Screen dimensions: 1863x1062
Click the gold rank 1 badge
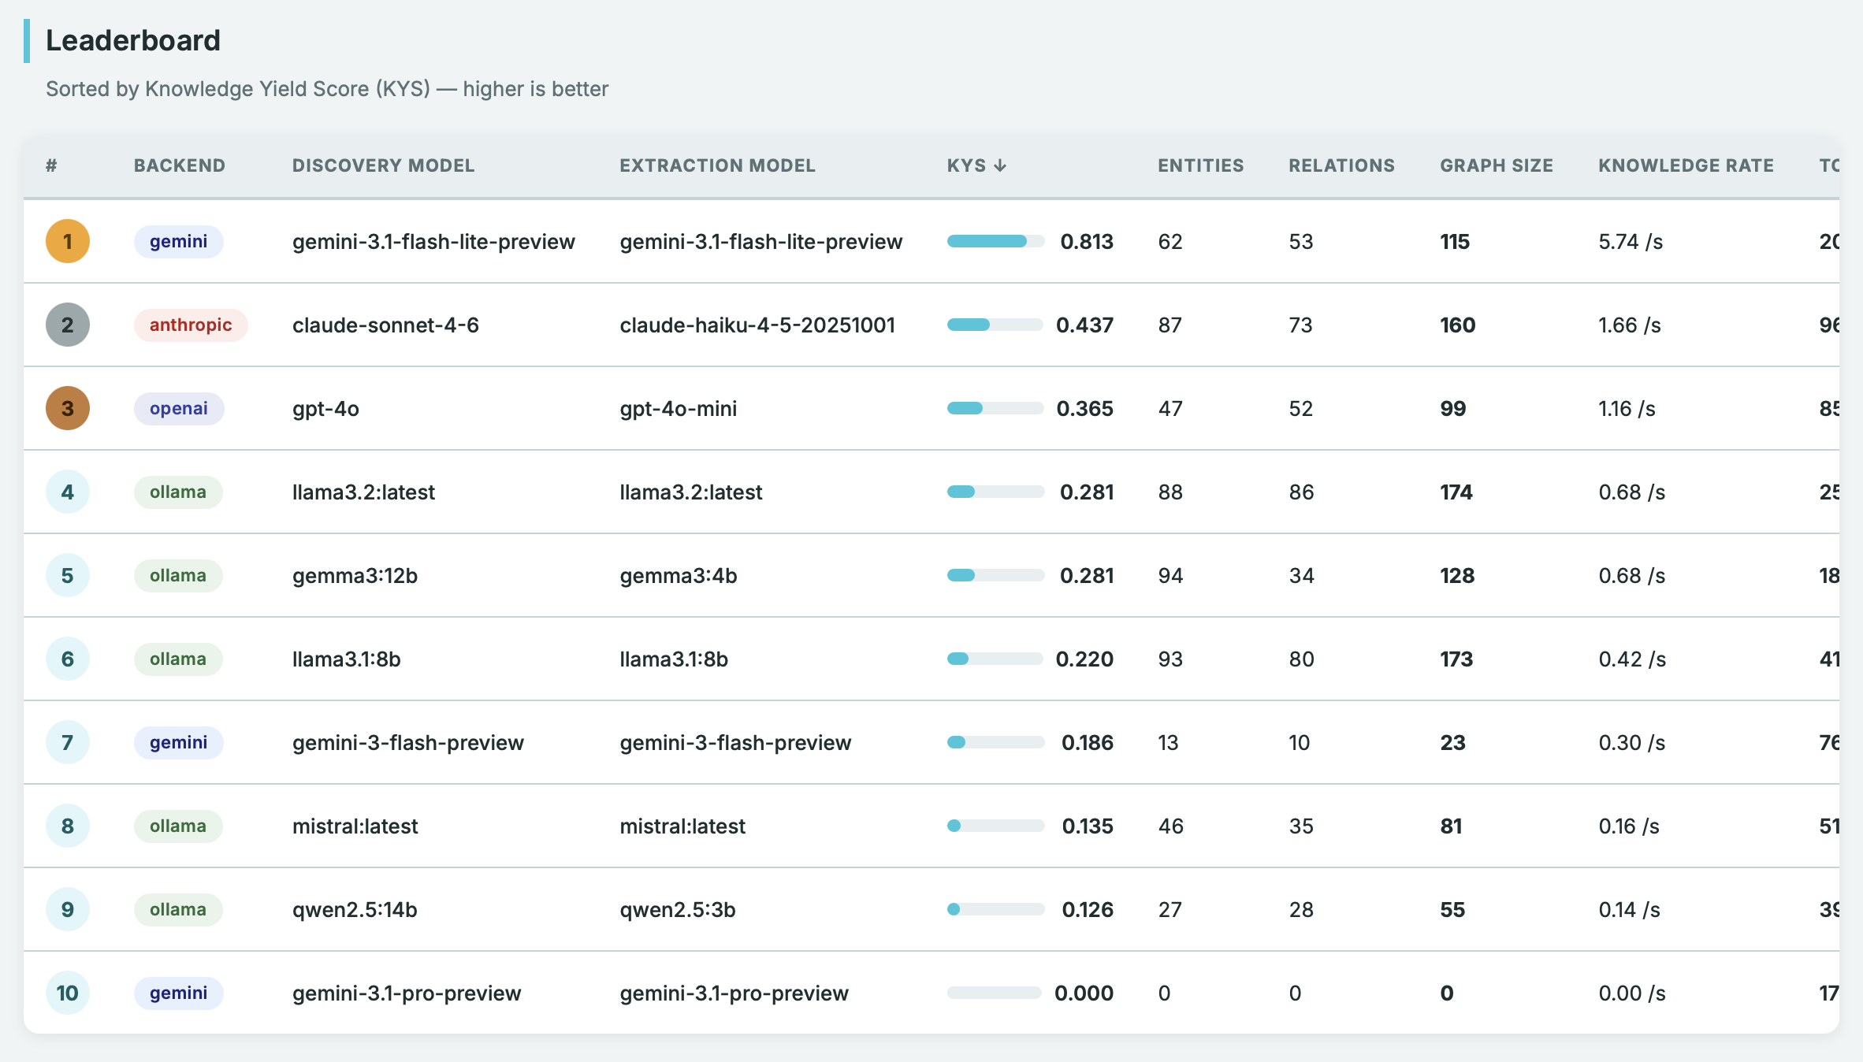[67, 241]
